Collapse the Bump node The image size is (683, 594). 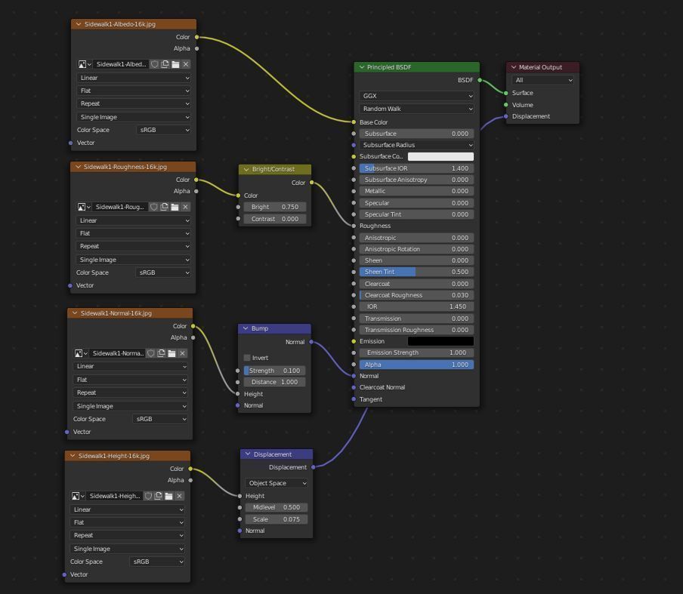point(246,328)
